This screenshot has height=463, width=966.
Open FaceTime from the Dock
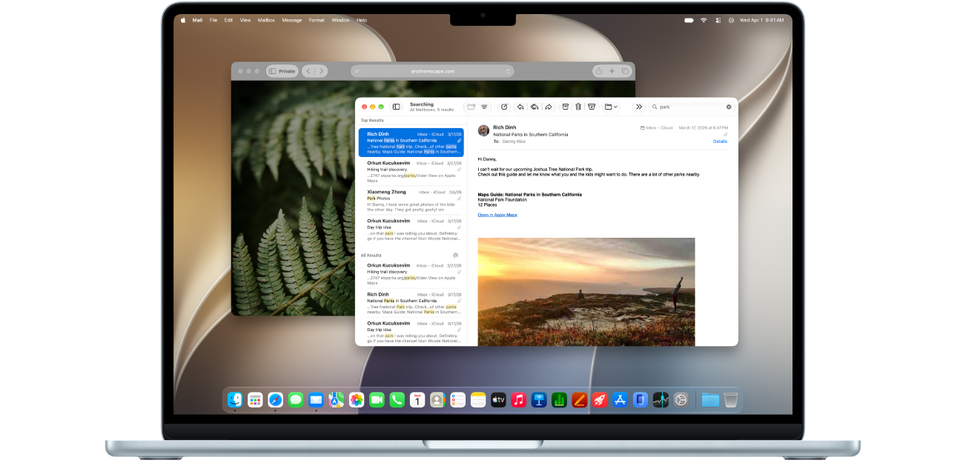coord(377,399)
